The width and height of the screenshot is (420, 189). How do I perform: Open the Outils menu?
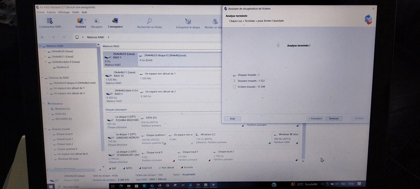pyautogui.click(x=76, y=12)
